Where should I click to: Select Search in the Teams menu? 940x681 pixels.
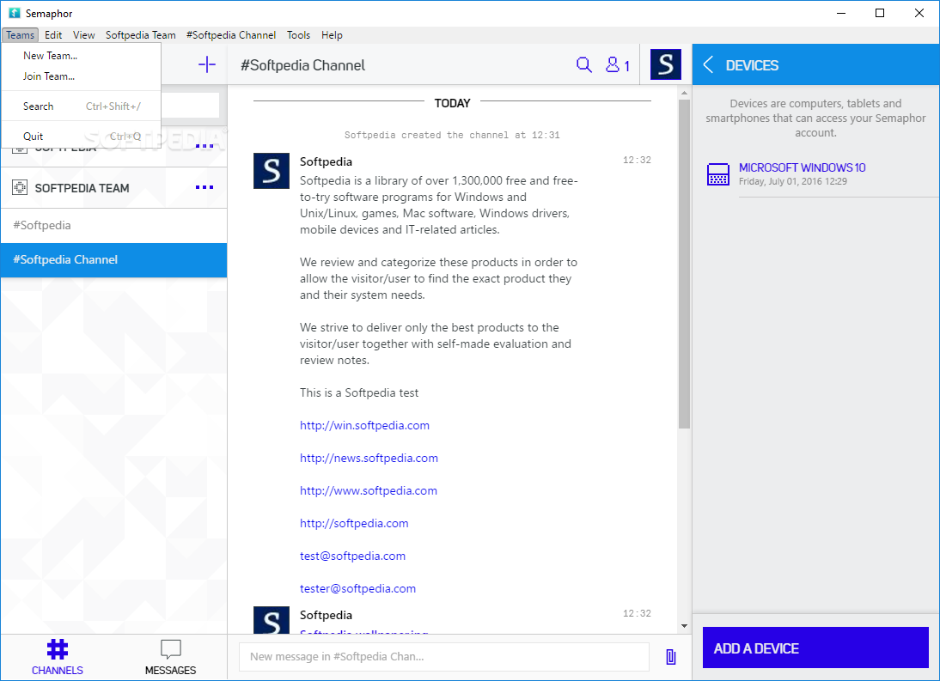tap(81, 106)
